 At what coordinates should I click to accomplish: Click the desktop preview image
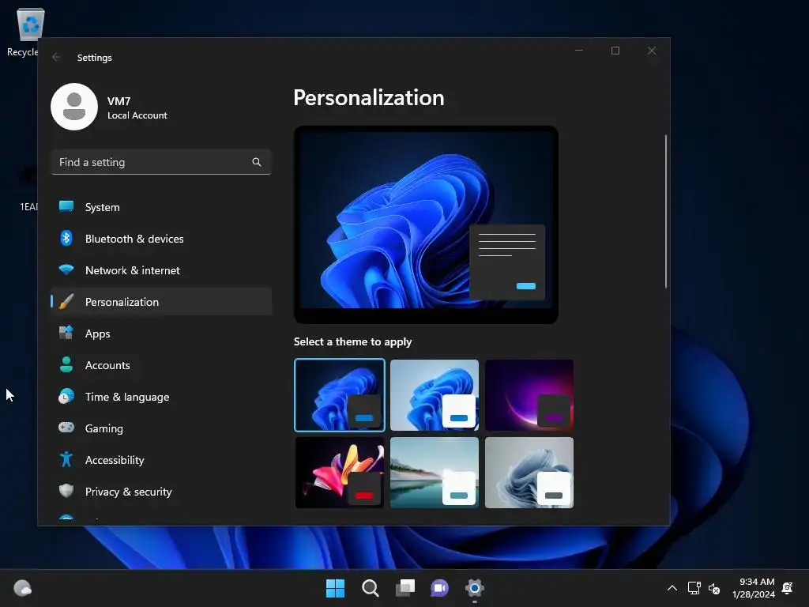click(x=426, y=224)
